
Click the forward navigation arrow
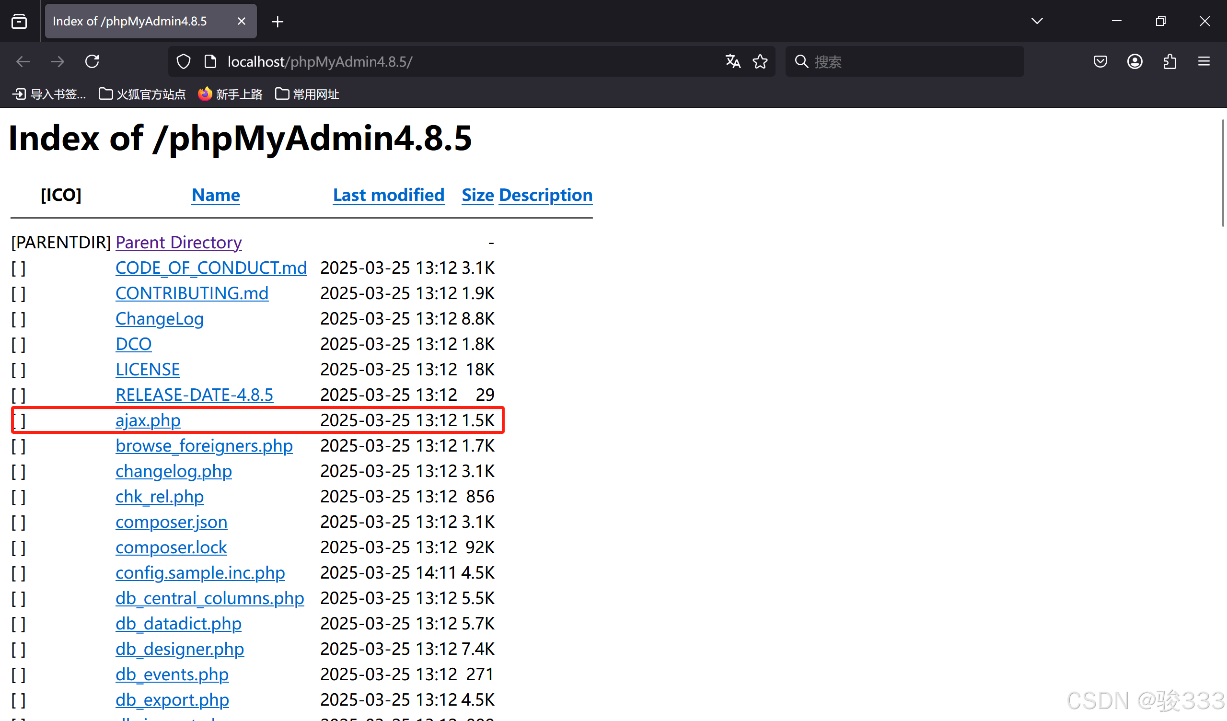coord(57,61)
